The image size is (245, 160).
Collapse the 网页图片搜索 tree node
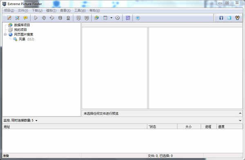point(5,35)
